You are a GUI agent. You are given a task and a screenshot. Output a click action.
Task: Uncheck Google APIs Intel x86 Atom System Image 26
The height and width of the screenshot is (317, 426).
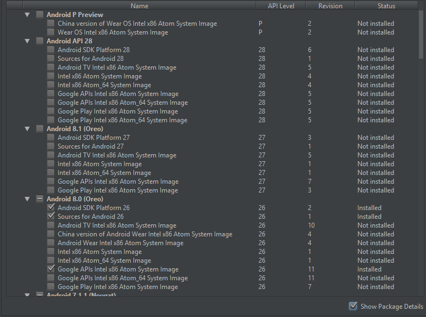[x=51, y=269]
